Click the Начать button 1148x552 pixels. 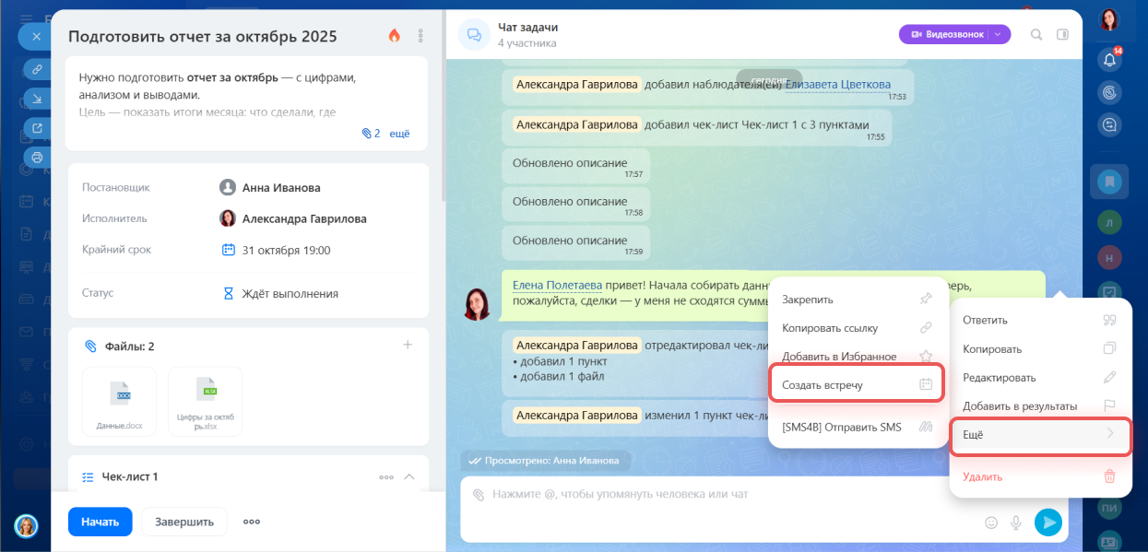tap(100, 522)
